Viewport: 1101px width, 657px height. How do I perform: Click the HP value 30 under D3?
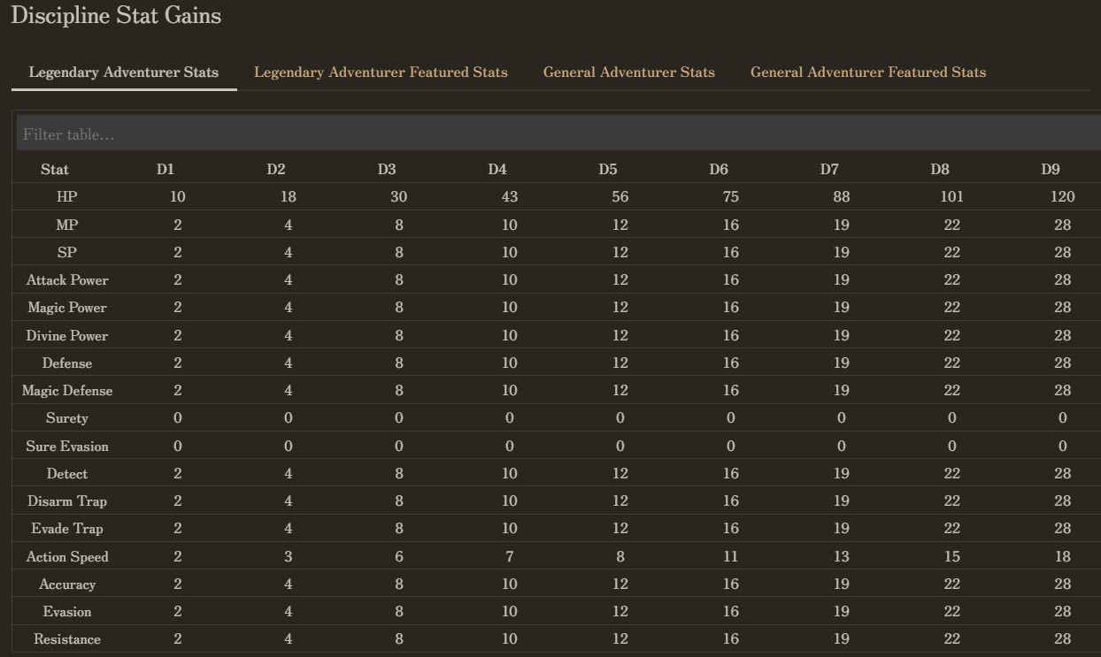tap(399, 197)
